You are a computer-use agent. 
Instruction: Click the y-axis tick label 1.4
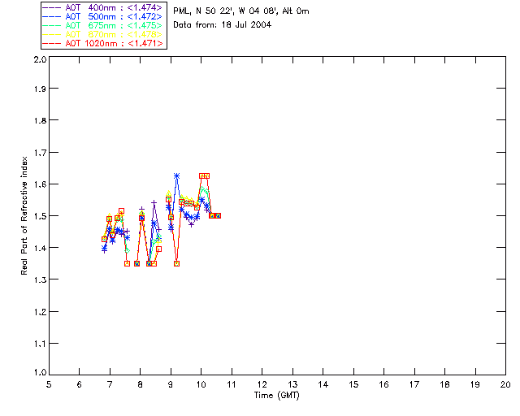click(x=40, y=248)
